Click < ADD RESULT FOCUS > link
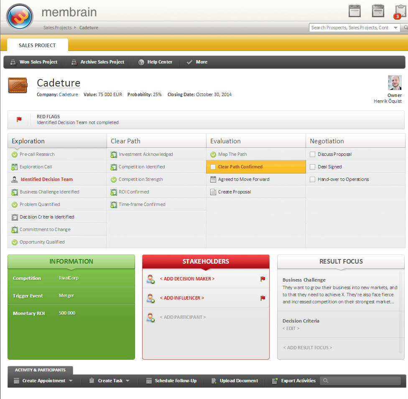This screenshot has width=408, height=399. [x=308, y=348]
